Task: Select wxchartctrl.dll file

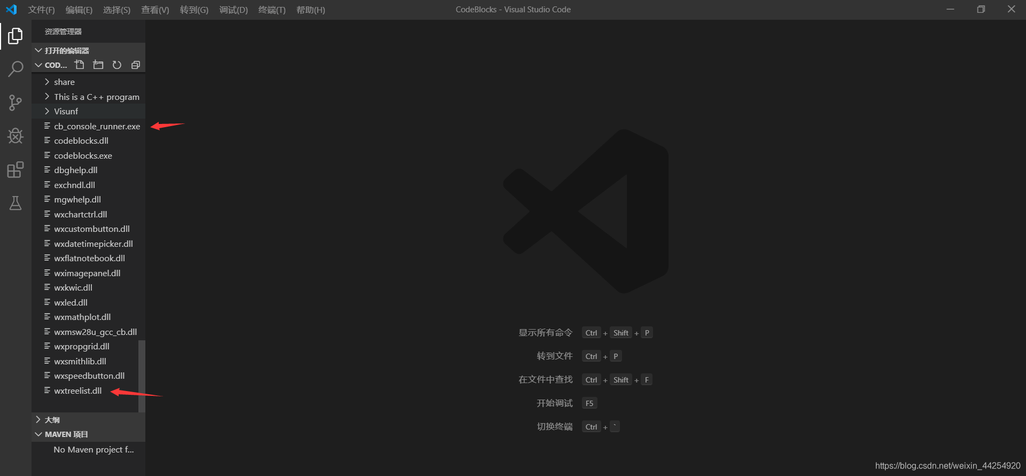Action: tap(88, 214)
